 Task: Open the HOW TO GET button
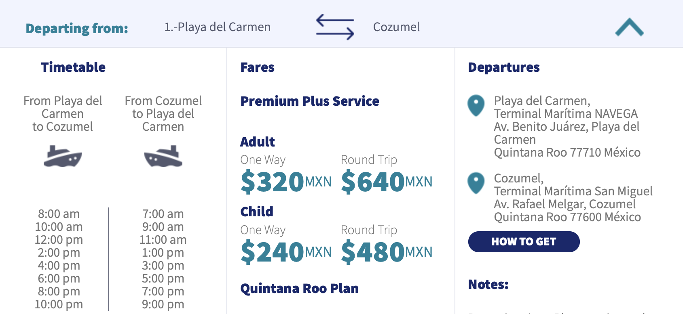click(524, 242)
